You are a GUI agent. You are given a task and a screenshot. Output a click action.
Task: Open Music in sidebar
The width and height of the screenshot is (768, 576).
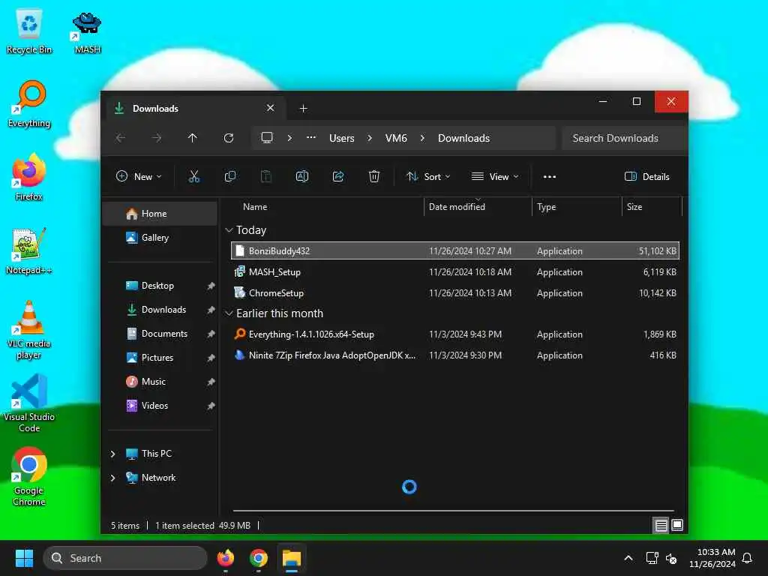pos(160,382)
